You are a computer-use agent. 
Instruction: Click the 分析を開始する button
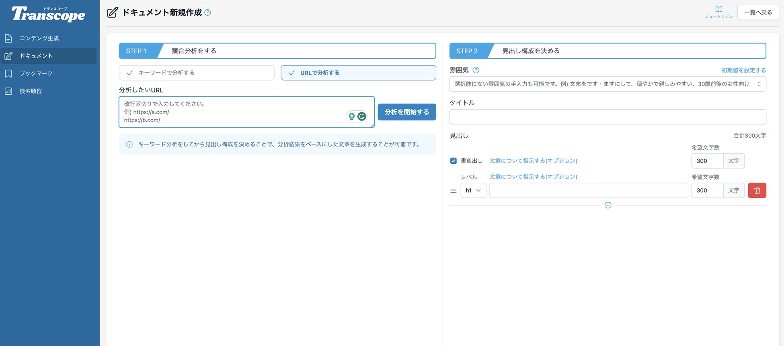click(x=407, y=112)
